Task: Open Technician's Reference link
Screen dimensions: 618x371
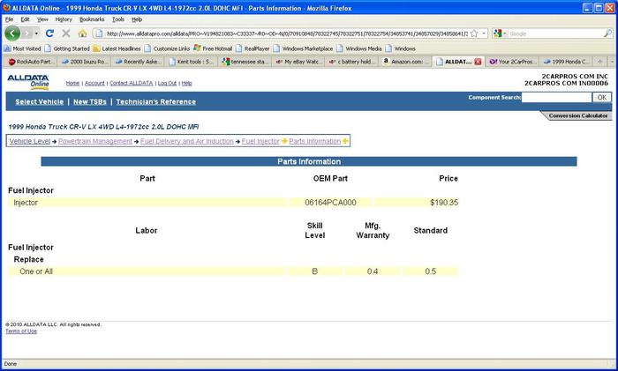Action: pyautogui.click(x=155, y=101)
